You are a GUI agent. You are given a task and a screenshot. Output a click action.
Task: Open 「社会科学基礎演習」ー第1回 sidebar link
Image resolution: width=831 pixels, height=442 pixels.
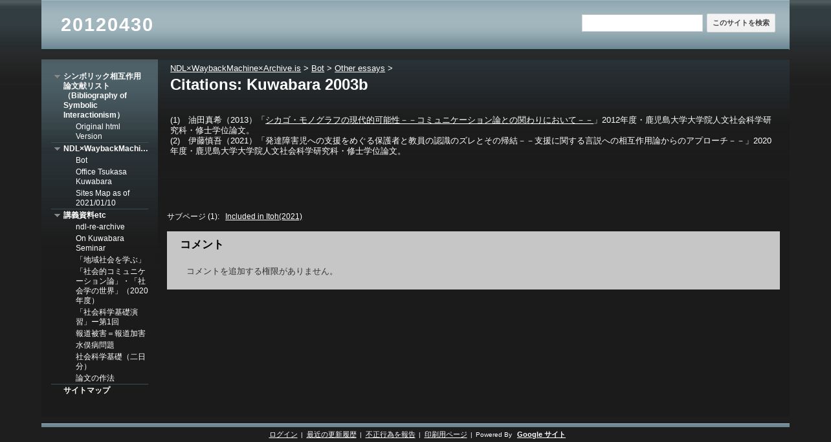pos(107,317)
